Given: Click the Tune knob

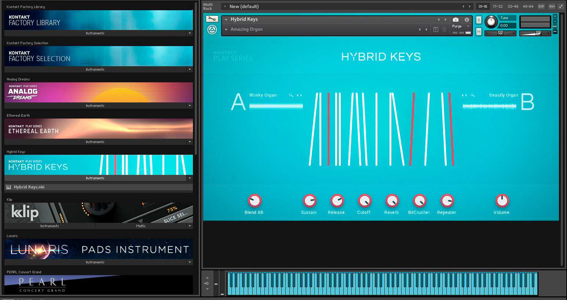Looking at the screenshot, I should (491, 22).
